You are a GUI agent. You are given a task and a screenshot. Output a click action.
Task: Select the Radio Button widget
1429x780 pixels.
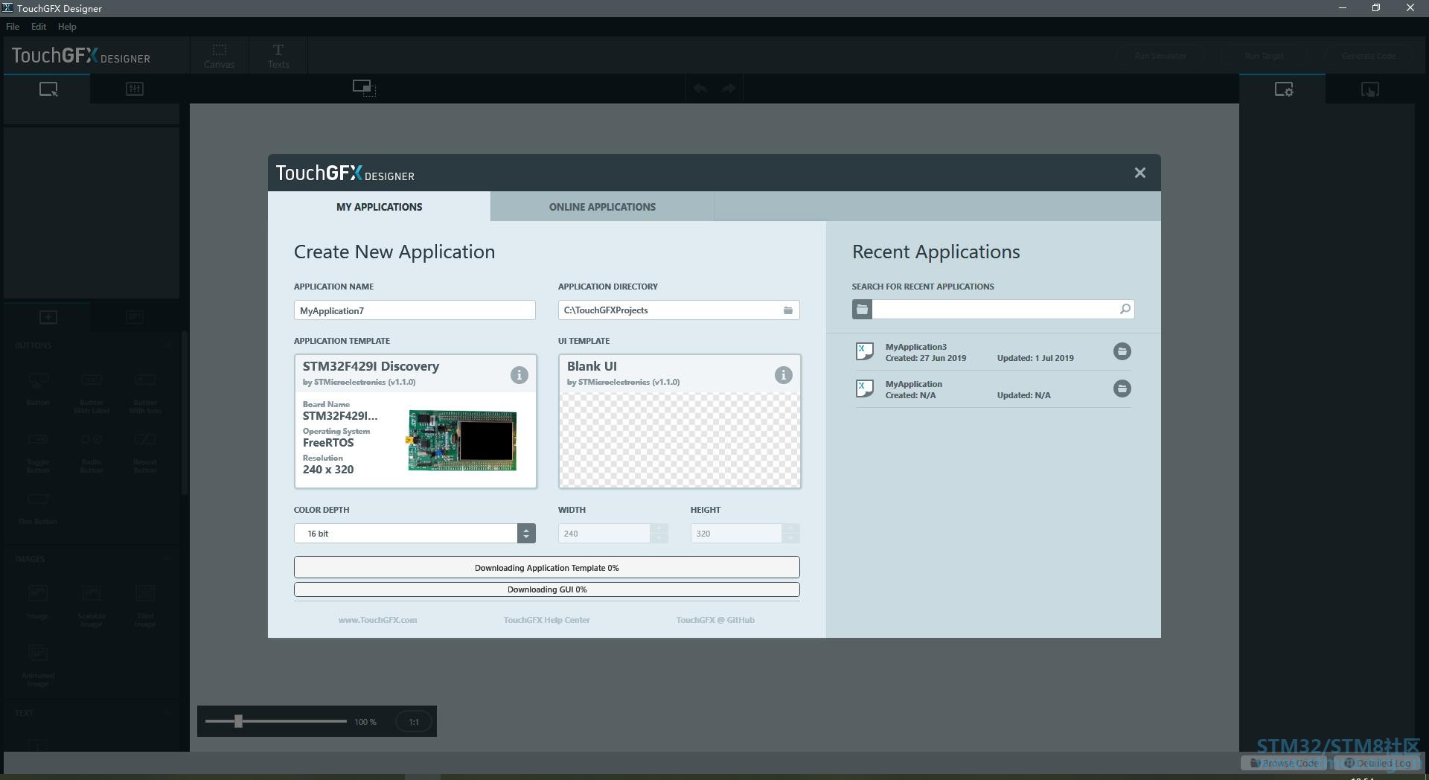pyautogui.click(x=92, y=453)
